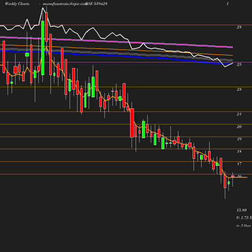Click the last price value 15.80
This screenshot has height=252, width=252.
[241, 210]
